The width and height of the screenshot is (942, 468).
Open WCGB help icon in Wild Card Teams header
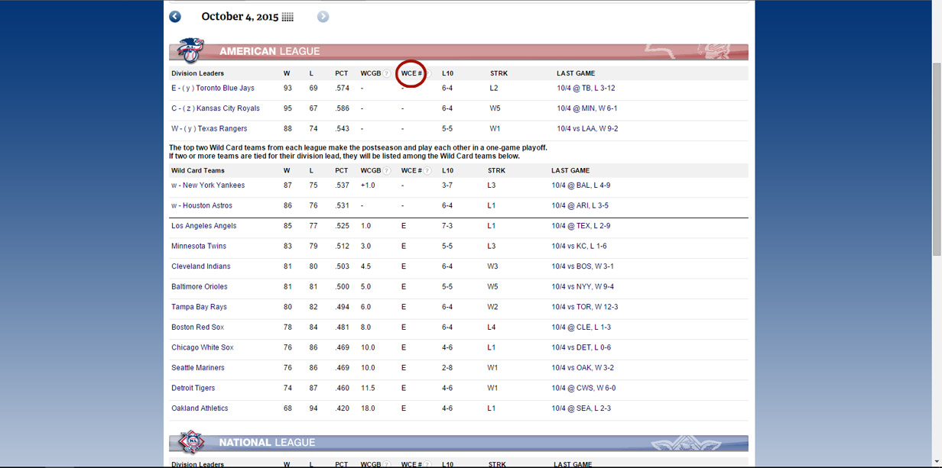tap(387, 171)
